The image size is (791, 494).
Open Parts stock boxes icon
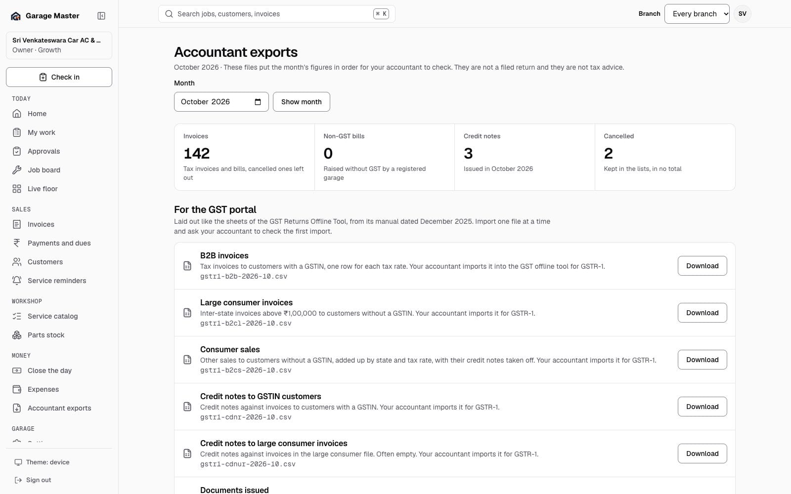pos(17,335)
